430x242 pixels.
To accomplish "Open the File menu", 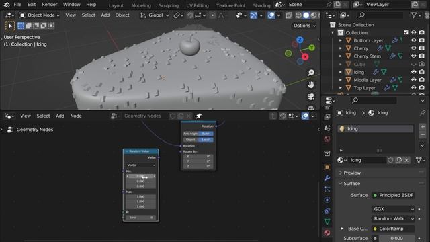I will (x=17, y=5).
